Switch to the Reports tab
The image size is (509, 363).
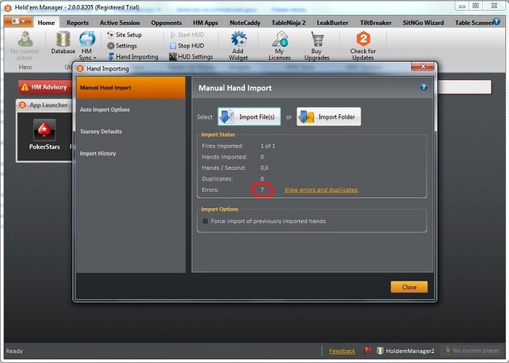[78, 23]
